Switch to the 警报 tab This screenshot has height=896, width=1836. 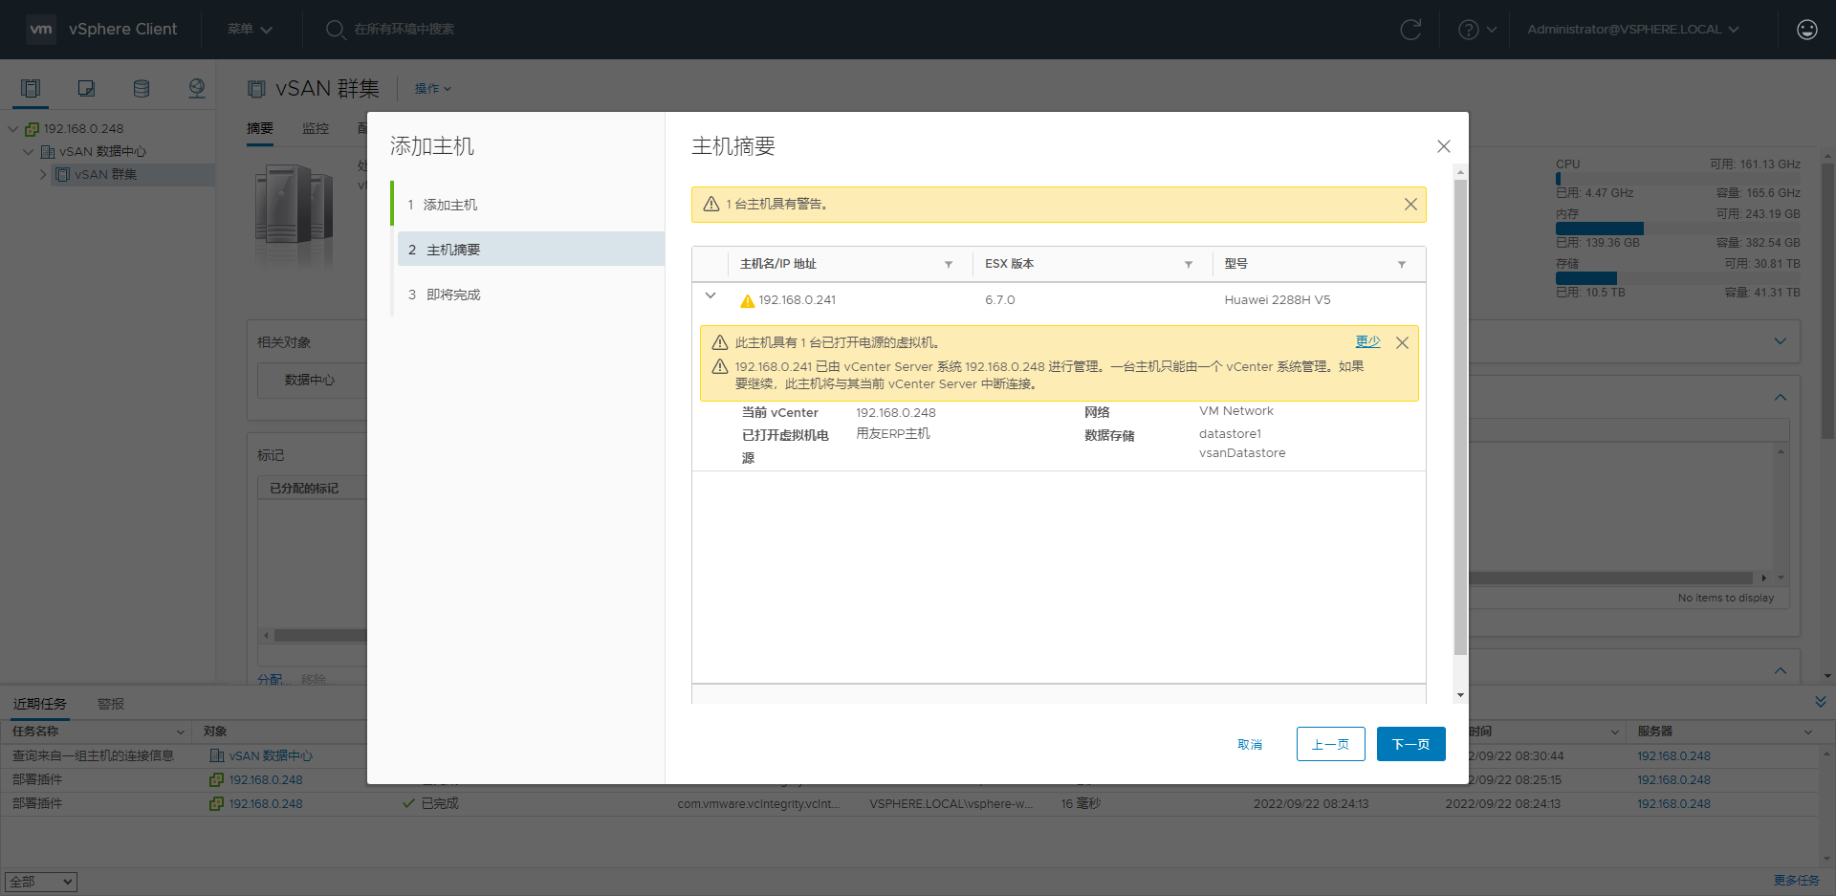pyautogui.click(x=110, y=703)
